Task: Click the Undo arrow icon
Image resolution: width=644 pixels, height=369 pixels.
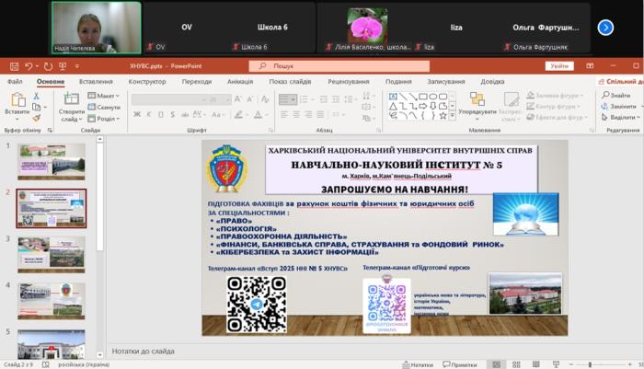Action: click(29, 66)
